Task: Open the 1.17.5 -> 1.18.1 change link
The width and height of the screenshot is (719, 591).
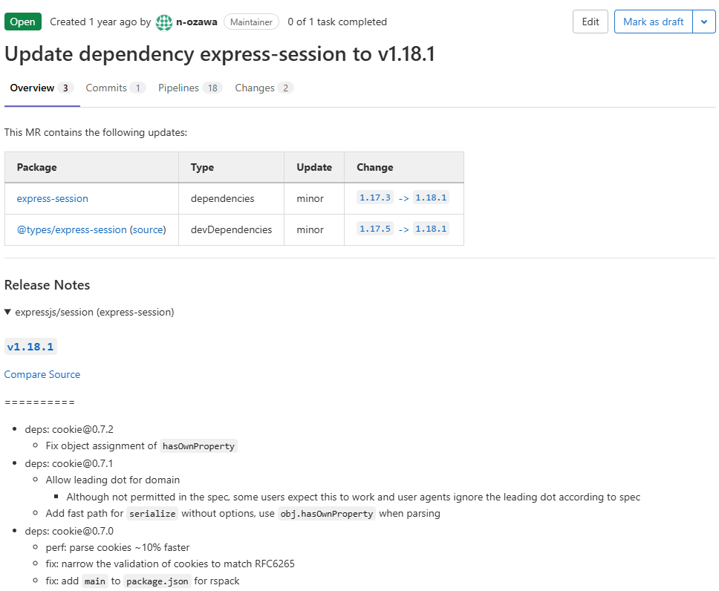Action: pyautogui.click(x=403, y=229)
